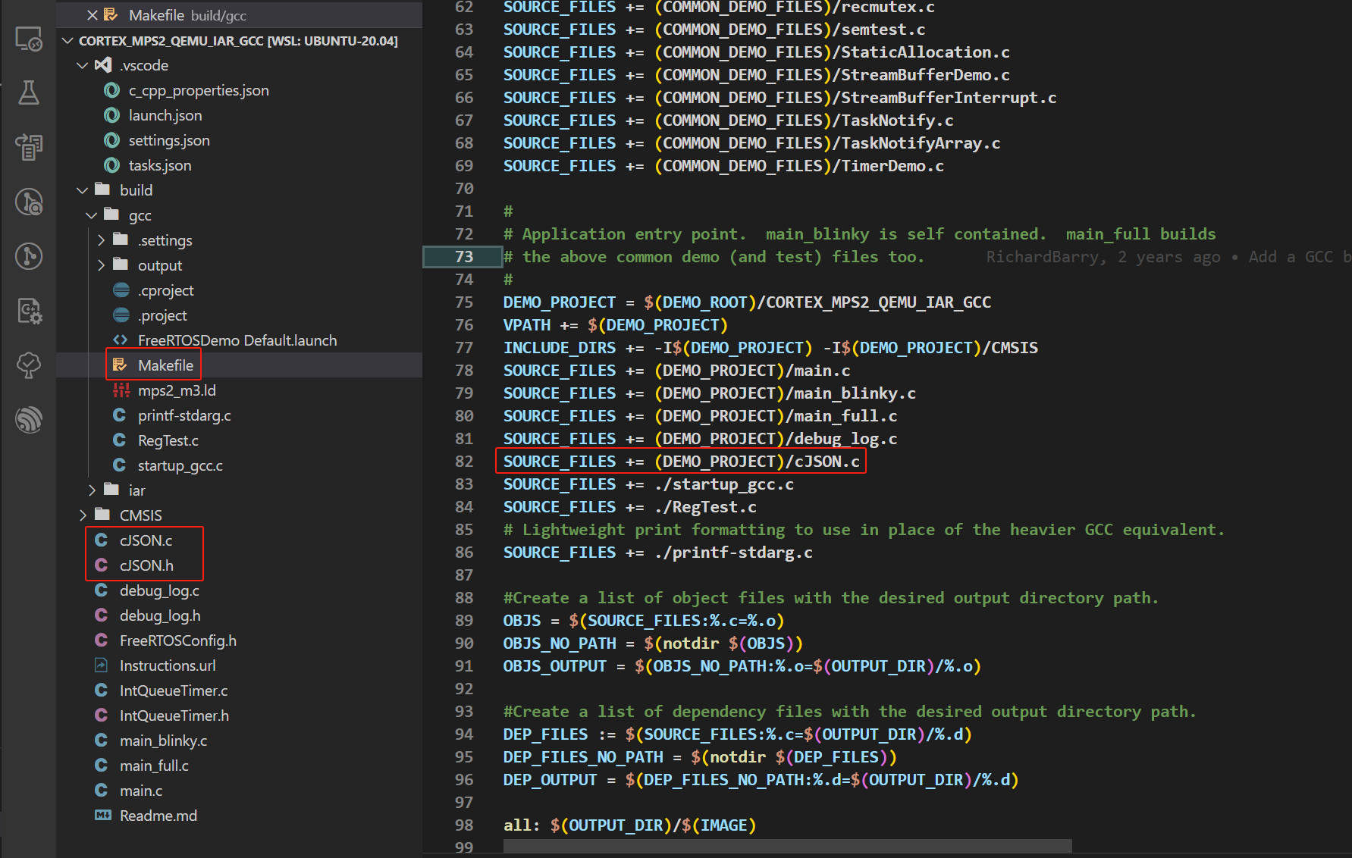Click 'INCLUDE_DIRS' on line 77
Screen dimensions: 1352x858
[x=560, y=348]
